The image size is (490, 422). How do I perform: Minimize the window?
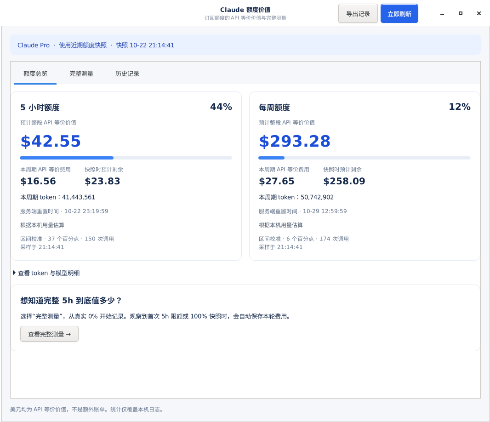[x=442, y=13]
